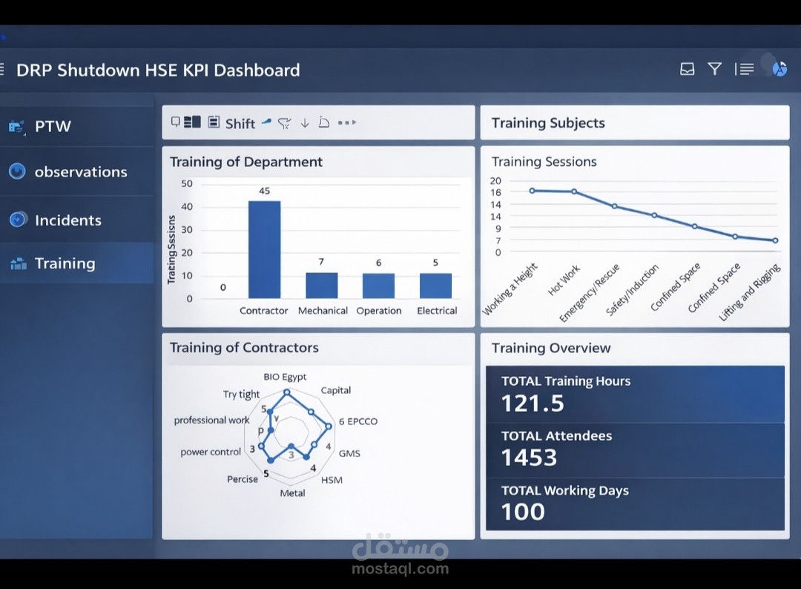Click the Training Sessions chart title

[544, 162]
